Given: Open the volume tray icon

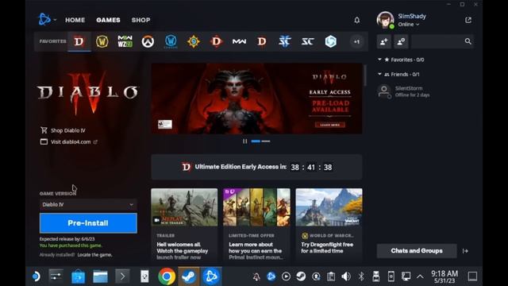Looking at the screenshot, I should point(346,276).
